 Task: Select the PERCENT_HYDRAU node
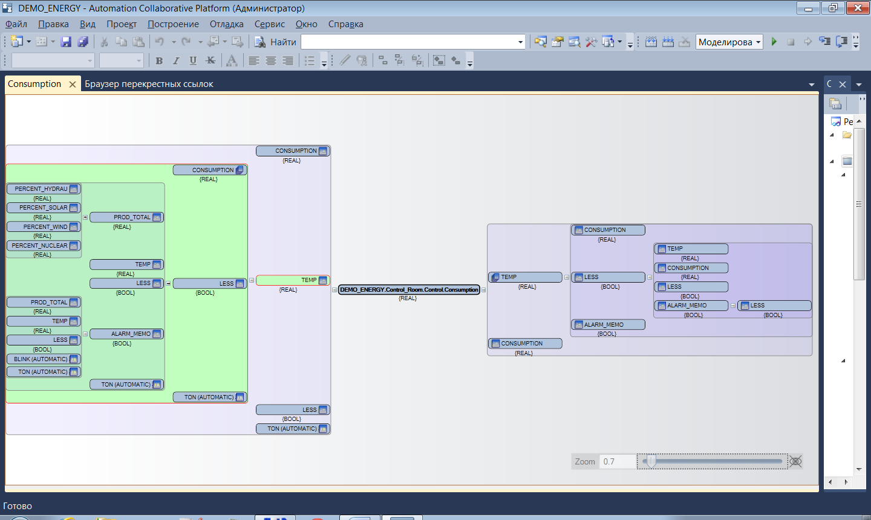pos(44,189)
